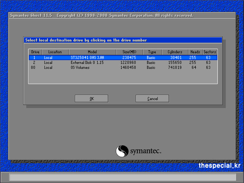The image size is (244, 183).
Task: Click heads value 64 in drive 80 row
Action: click(x=194, y=67)
